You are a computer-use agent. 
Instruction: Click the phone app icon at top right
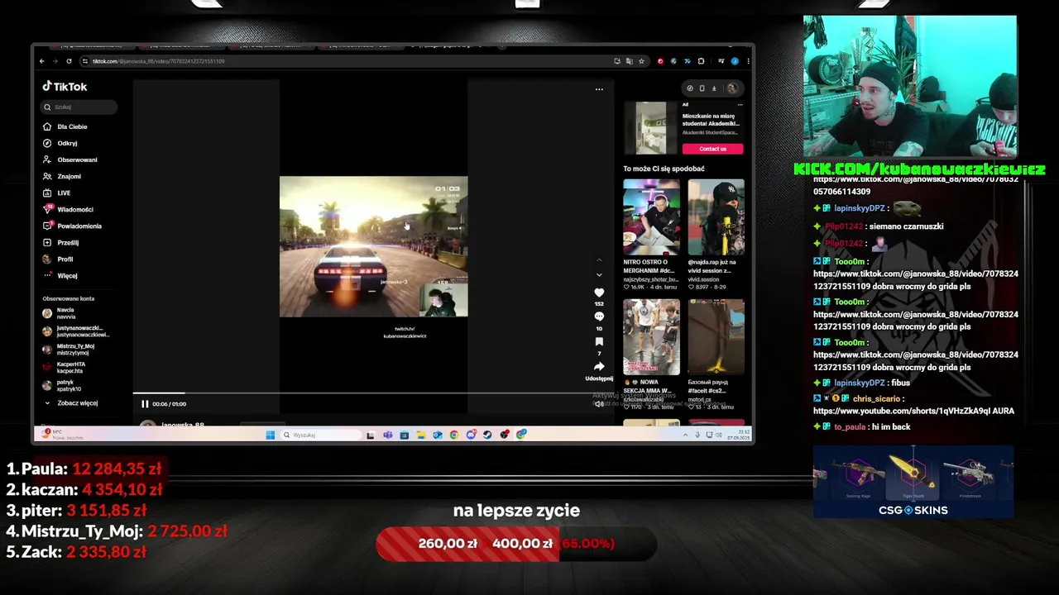pos(702,88)
